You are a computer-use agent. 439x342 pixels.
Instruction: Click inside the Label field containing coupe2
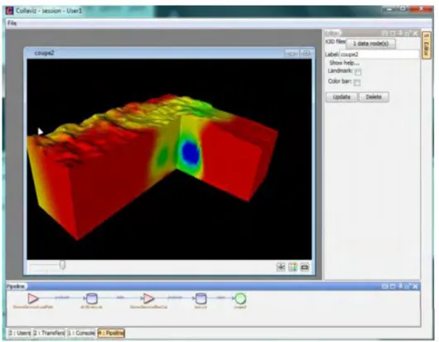tap(379, 55)
